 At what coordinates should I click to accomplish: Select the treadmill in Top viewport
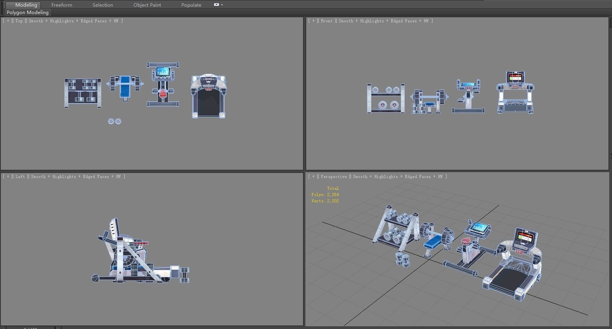208,96
